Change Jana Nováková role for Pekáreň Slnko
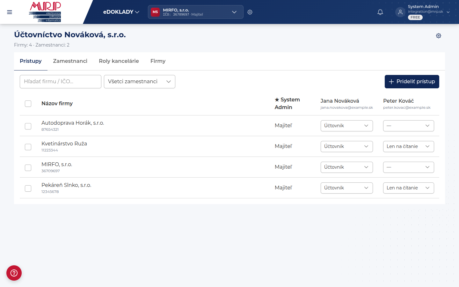 coord(347,188)
